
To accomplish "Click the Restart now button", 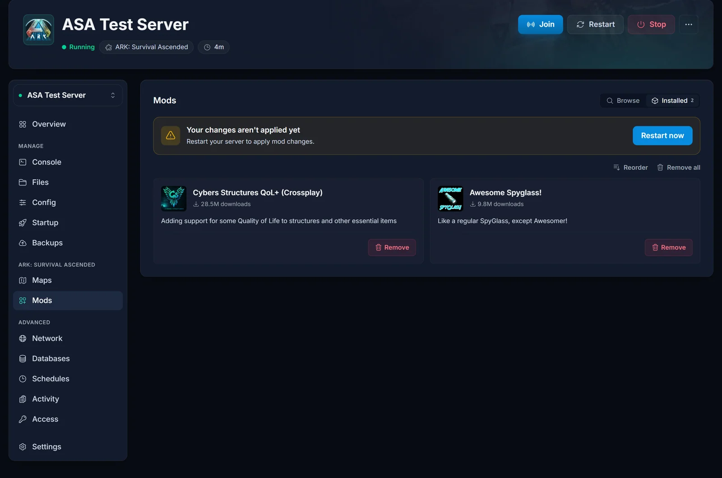I will tap(662, 135).
